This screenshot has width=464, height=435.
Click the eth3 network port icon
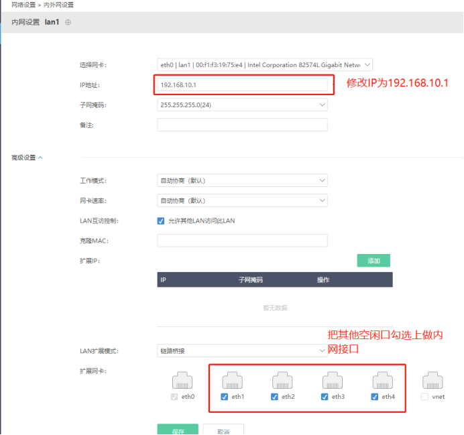333,381
